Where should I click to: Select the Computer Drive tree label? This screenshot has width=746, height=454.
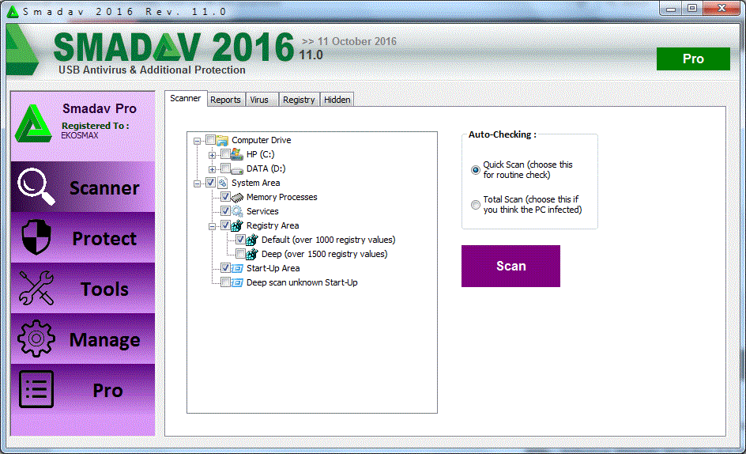(262, 140)
